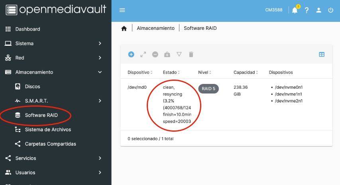This screenshot has height=185, width=340.
Task: Click /dev/nvme0n1 in device list
Action: point(289,87)
